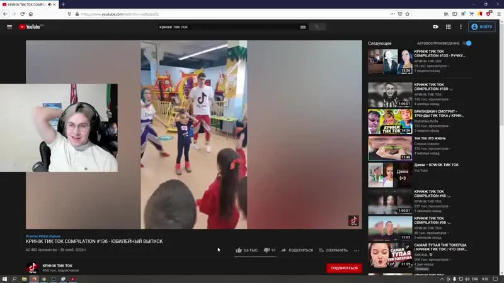Viewport: 504px width, 283px height.
Task: Bookmark this page with star icon
Action: coord(407,14)
